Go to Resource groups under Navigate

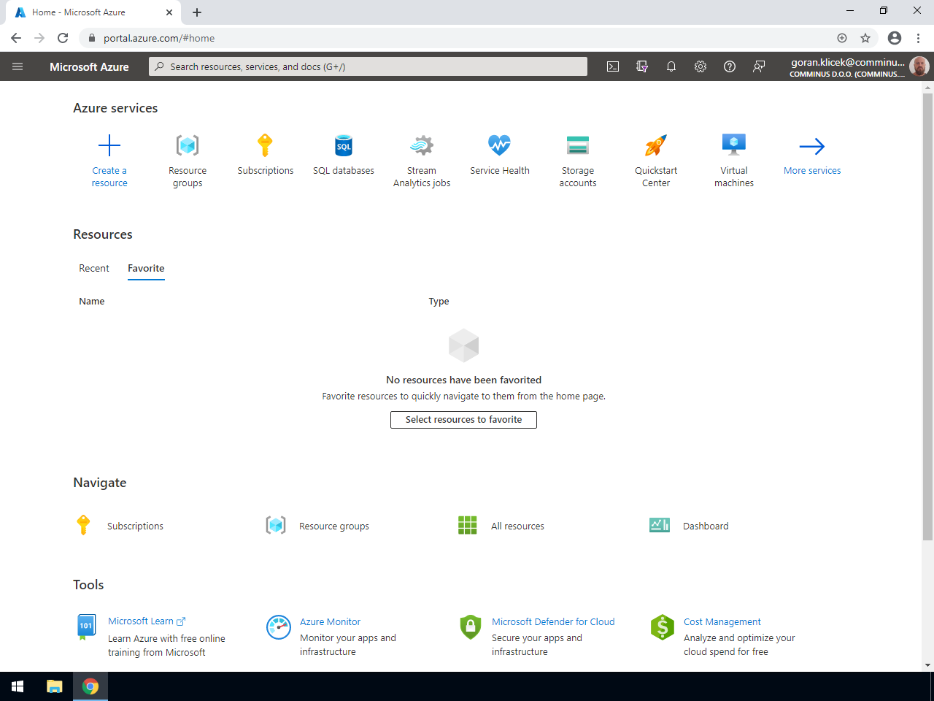coord(334,526)
